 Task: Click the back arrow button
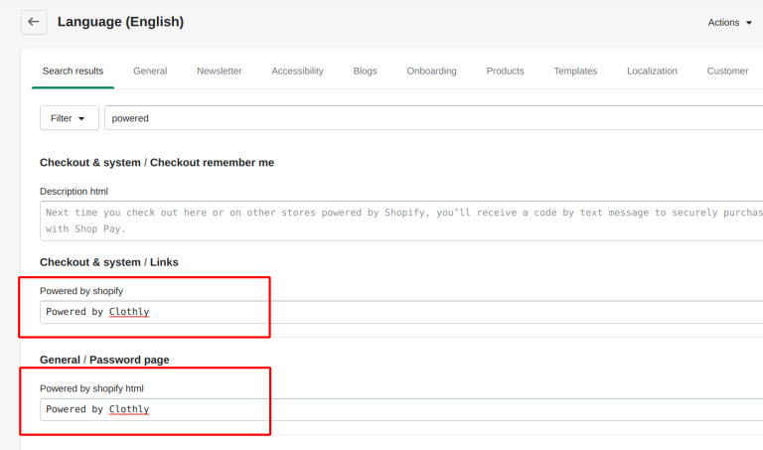34,22
